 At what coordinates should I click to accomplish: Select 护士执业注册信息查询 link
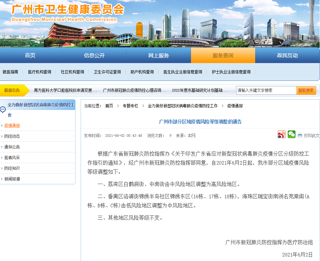(x=231, y=72)
